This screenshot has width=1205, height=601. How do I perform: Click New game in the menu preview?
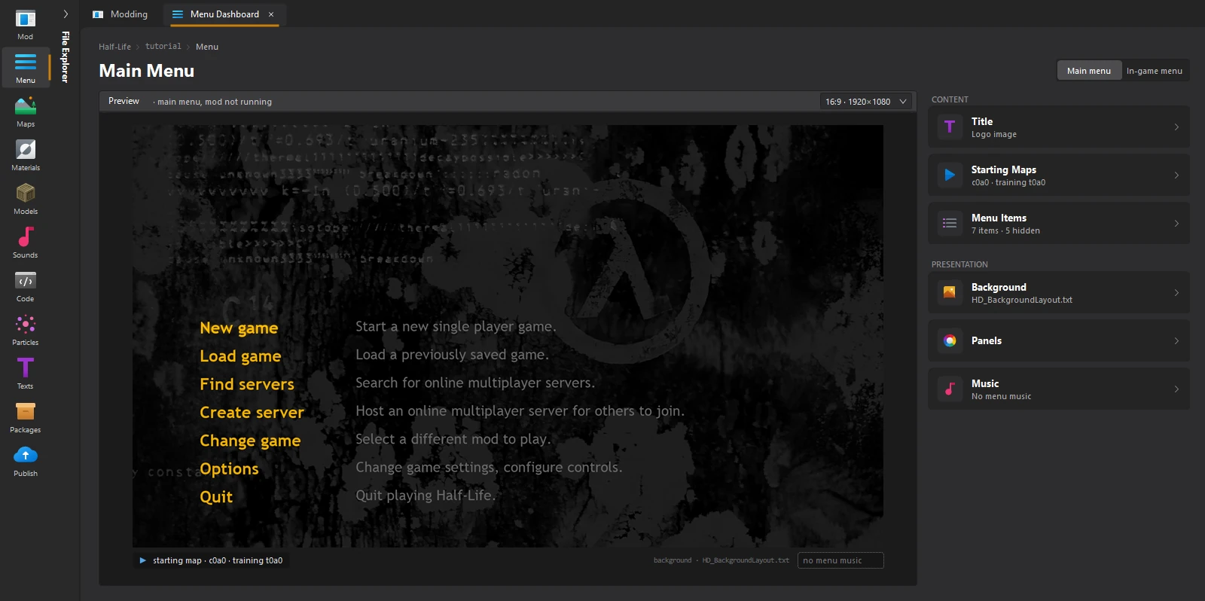point(239,328)
